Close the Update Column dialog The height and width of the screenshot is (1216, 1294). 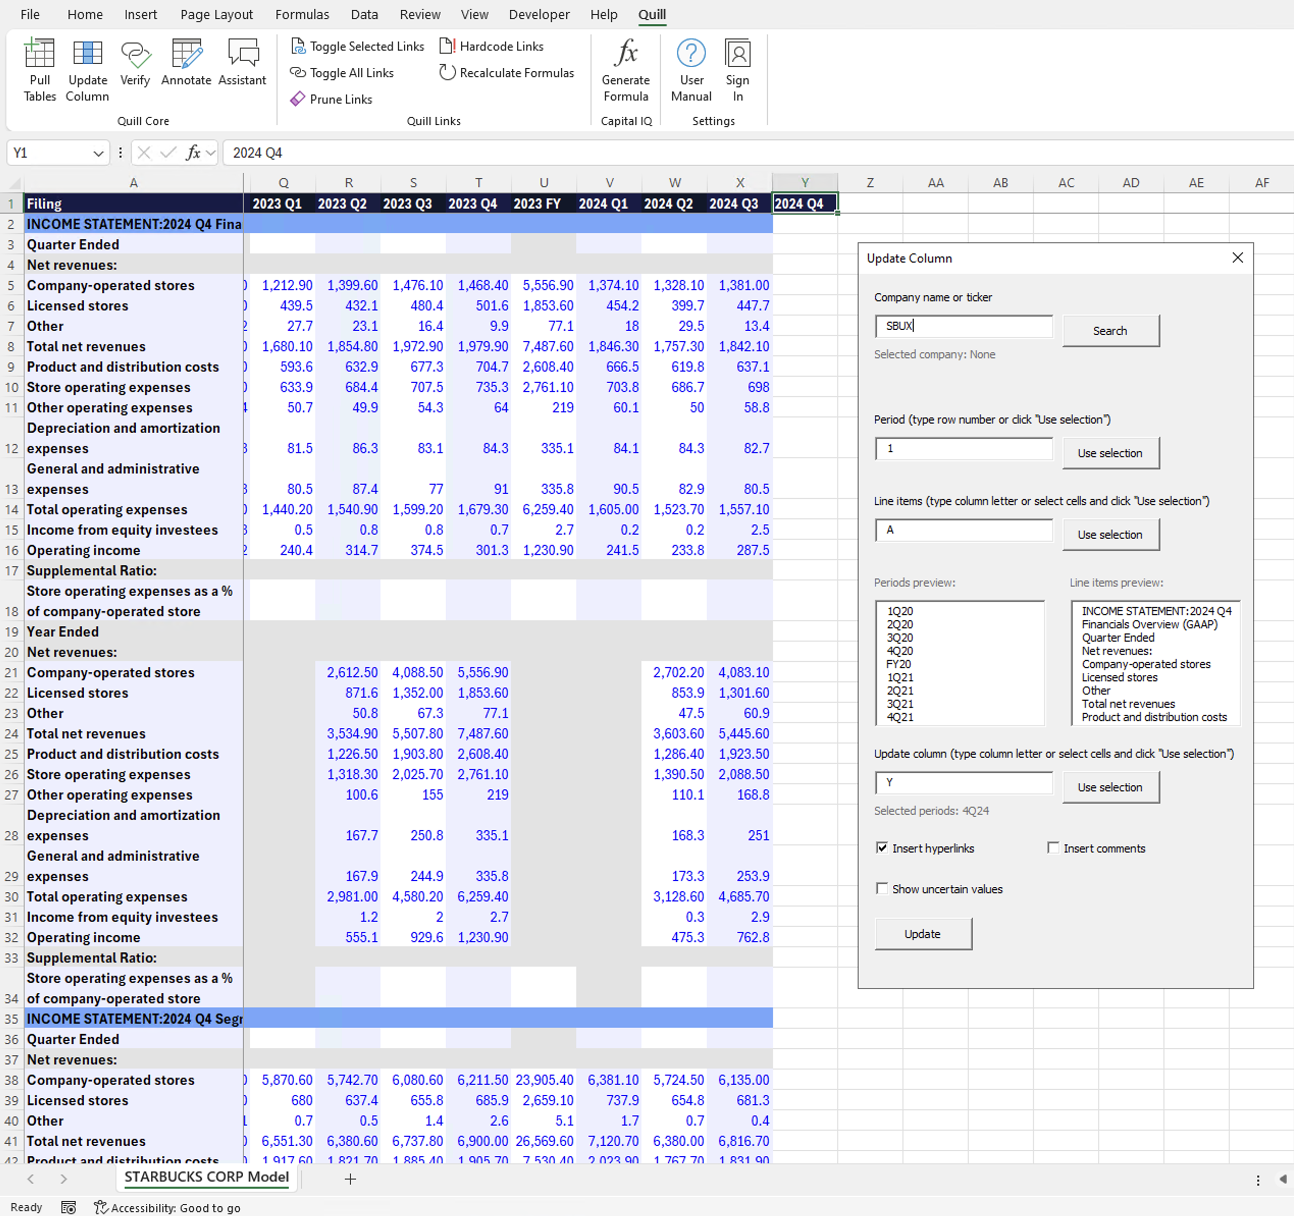pos(1237,258)
